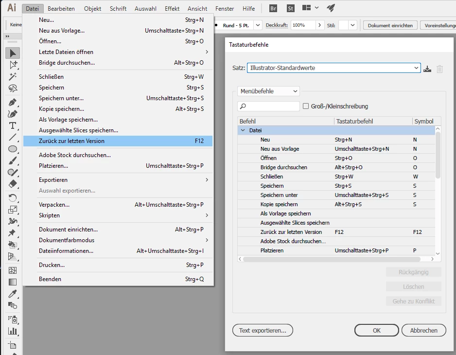456x355 pixels.
Task: Open the Skripten submenu entry
Action: [x=118, y=215]
